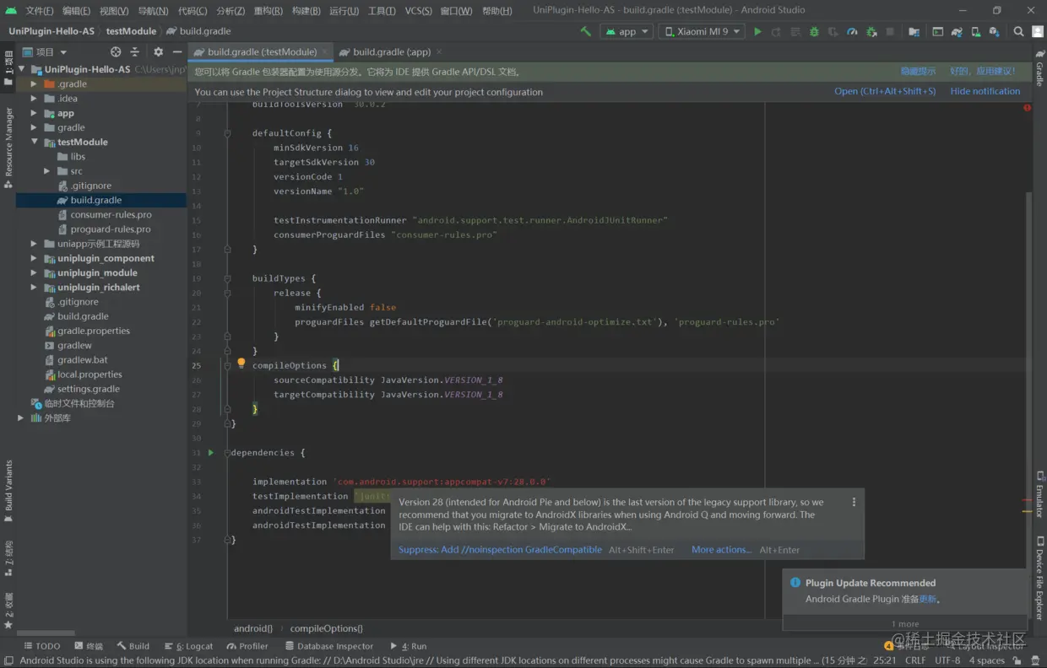Open the app run configuration dropdown
Viewport: 1047px width, 668px height.
tap(627, 31)
